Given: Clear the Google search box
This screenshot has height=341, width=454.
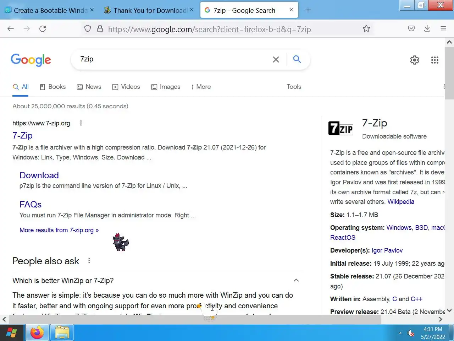Looking at the screenshot, I should [x=276, y=59].
